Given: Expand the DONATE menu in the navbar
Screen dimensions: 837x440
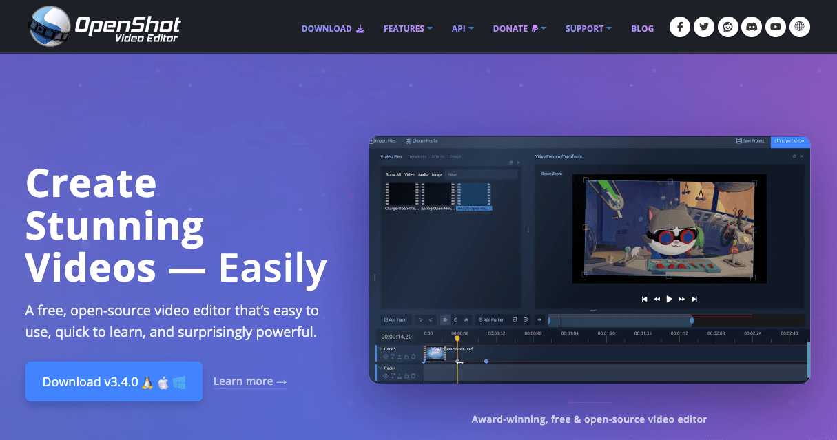Looking at the screenshot, I should (519, 28).
